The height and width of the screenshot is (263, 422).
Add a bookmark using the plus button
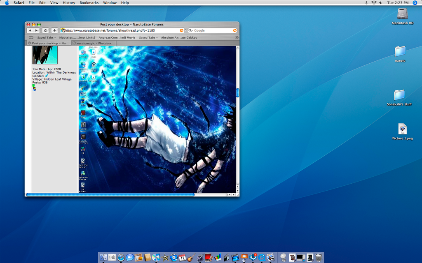pos(54,30)
